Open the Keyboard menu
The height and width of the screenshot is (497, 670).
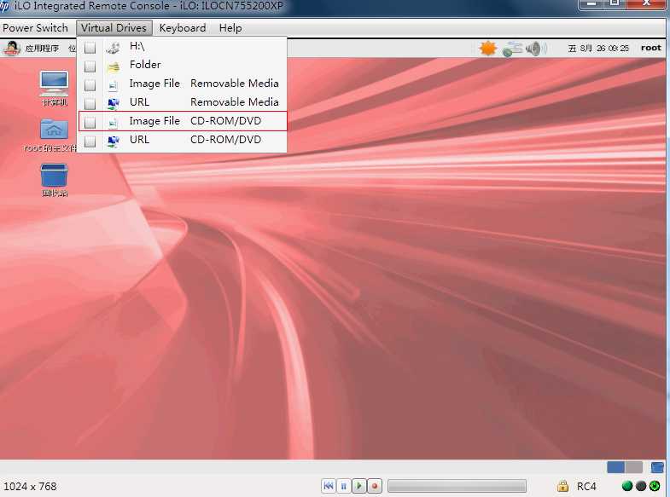183,28
